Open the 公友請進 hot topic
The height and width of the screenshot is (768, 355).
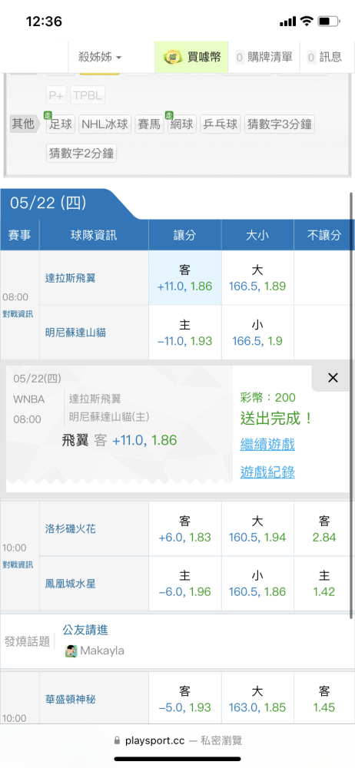tap(85, 630)
